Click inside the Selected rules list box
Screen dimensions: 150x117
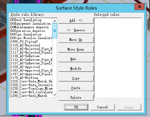pyautogui.click(x=118, y=58)
